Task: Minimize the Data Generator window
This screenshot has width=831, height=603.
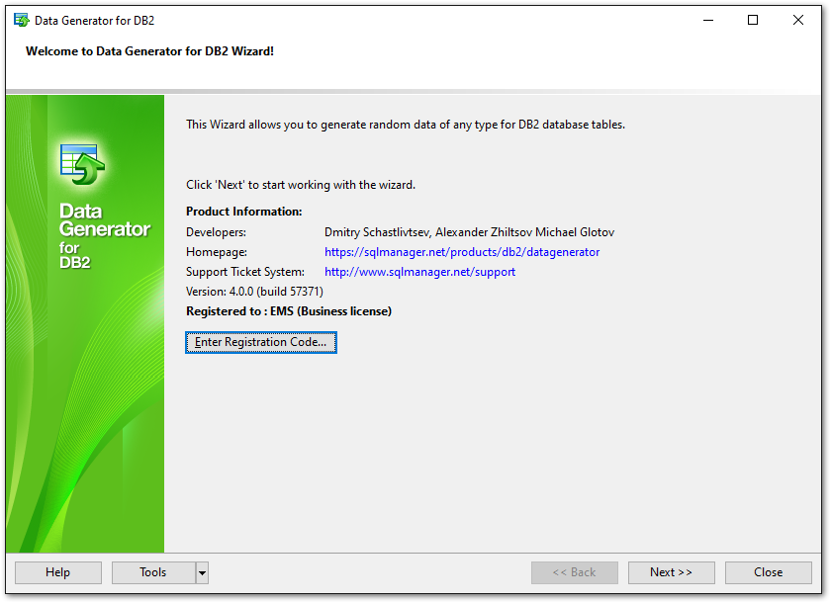Action: click(708, 20)
